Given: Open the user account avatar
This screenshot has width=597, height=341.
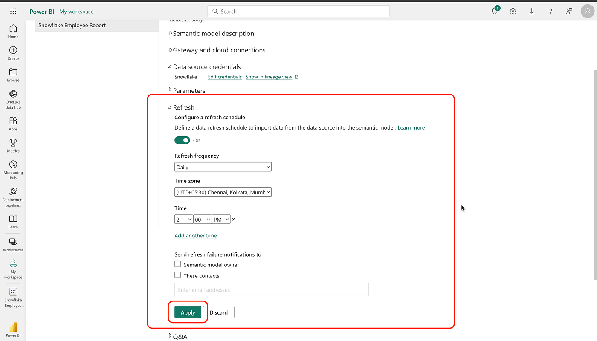Looking at the screenshot, I should click(x=587, y=12).
